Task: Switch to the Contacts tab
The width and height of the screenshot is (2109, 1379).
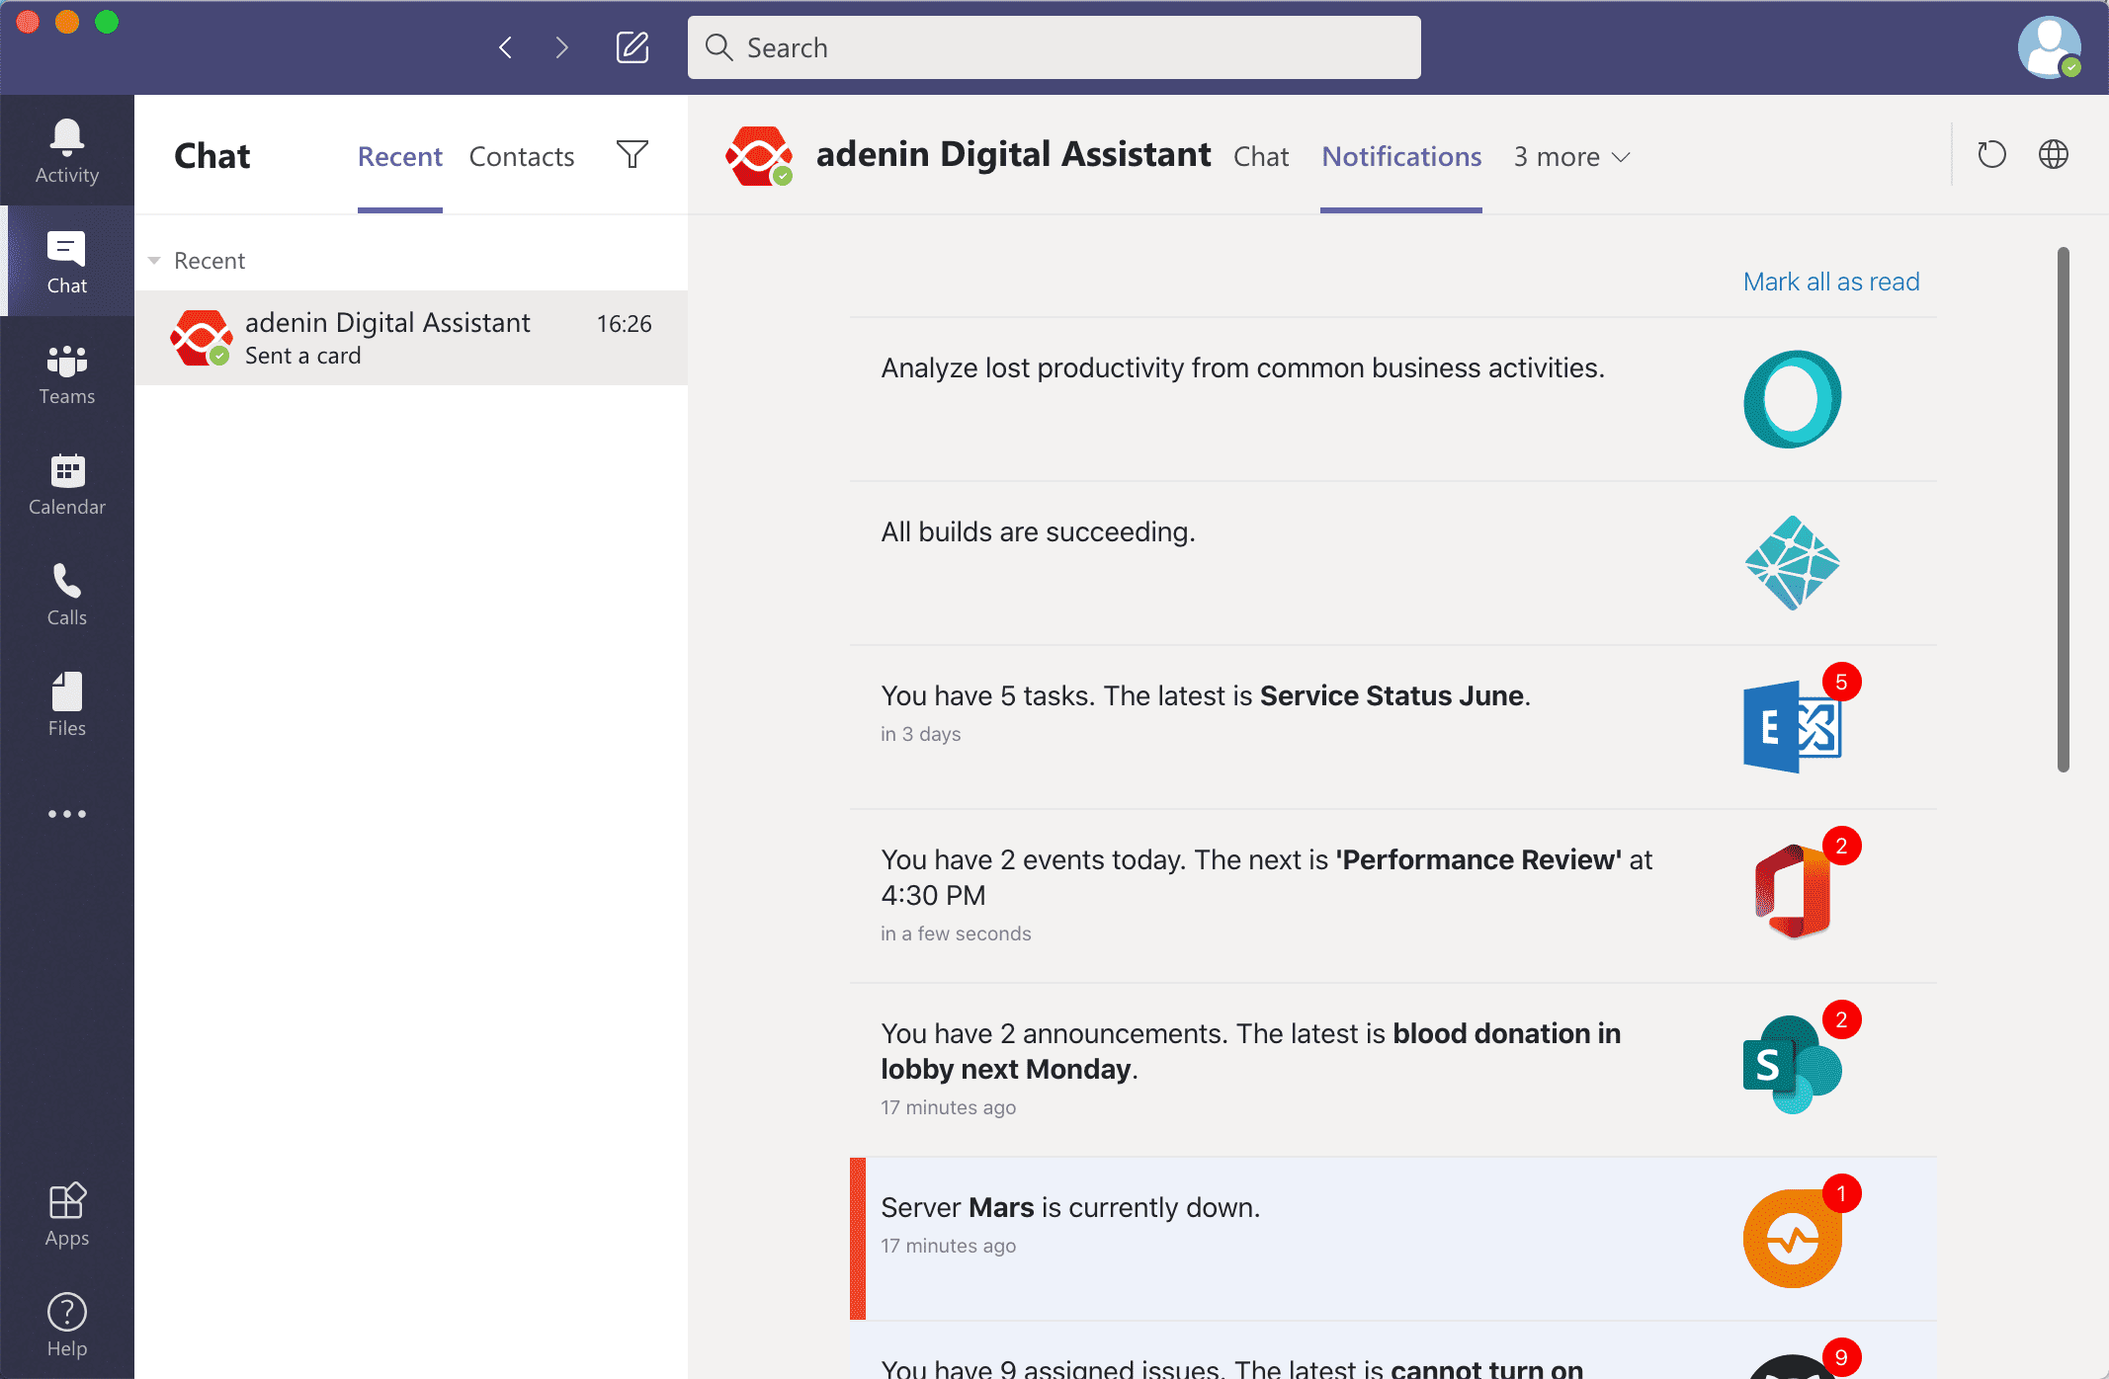Action: point(522,157)
